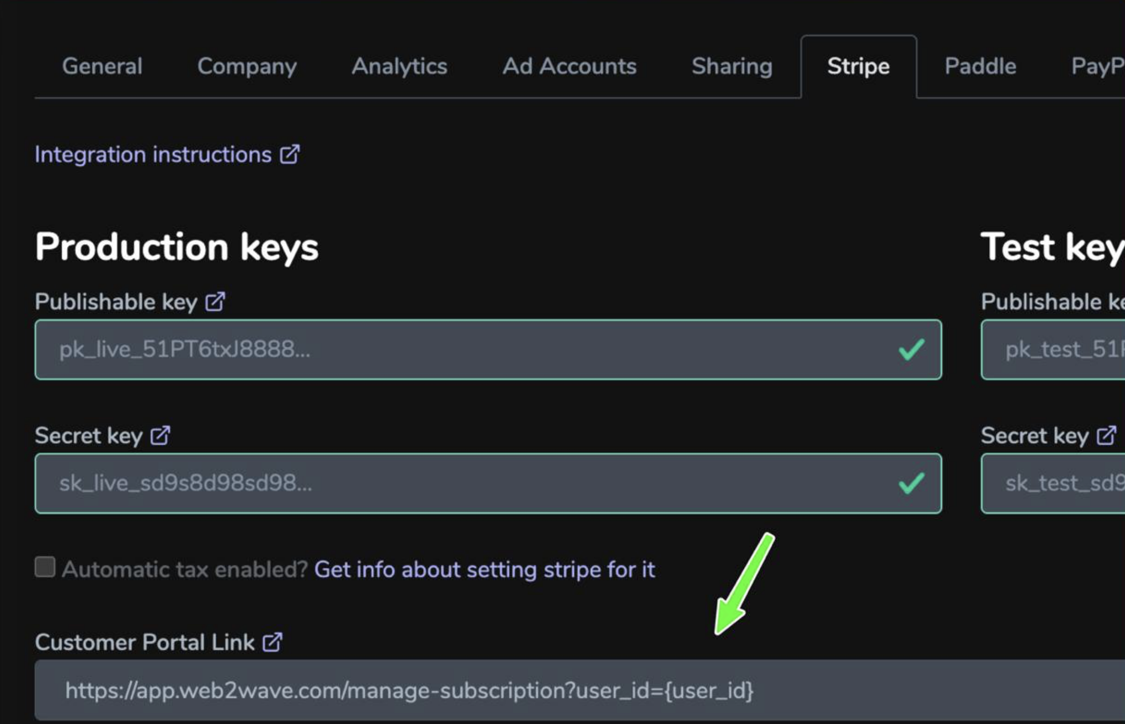Switch to the Paddle tab
The height and width of the screenshot is (724, 1125).
[x=981, y=66]
